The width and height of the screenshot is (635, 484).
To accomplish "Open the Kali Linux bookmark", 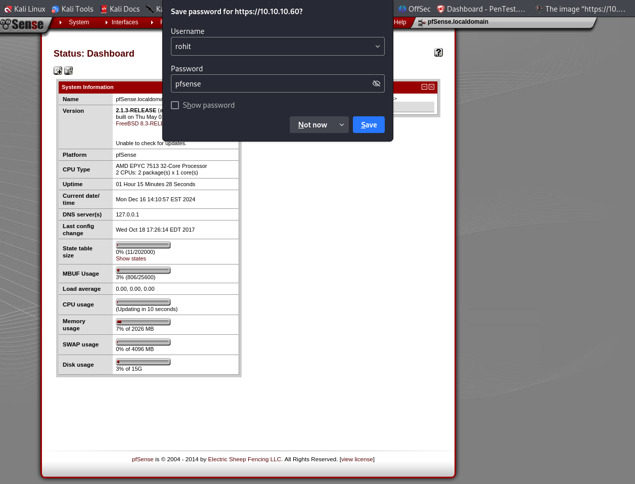I will (25, 9).
